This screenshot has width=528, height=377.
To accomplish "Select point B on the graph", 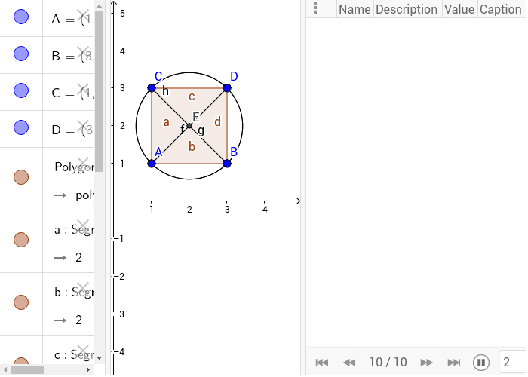I will (227, 164).
